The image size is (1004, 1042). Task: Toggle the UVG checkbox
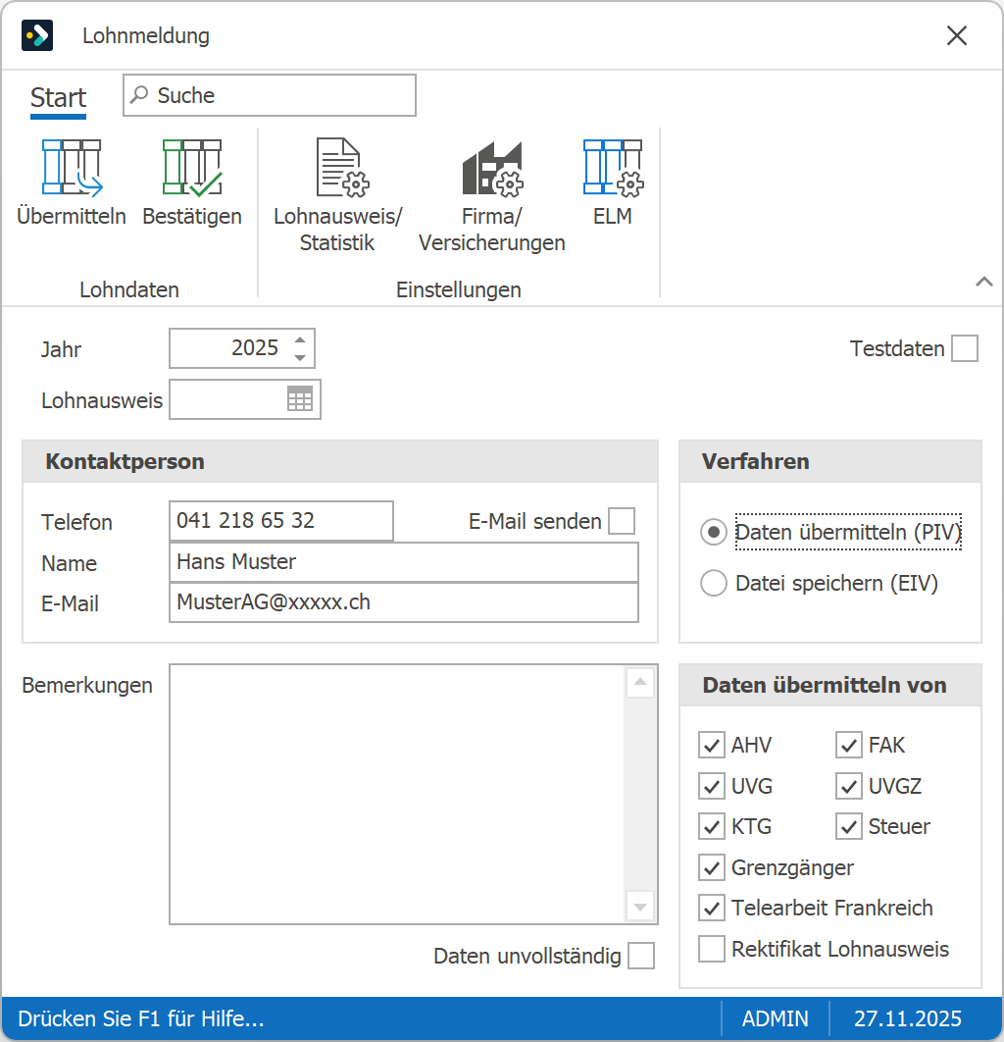click(711, 786)
